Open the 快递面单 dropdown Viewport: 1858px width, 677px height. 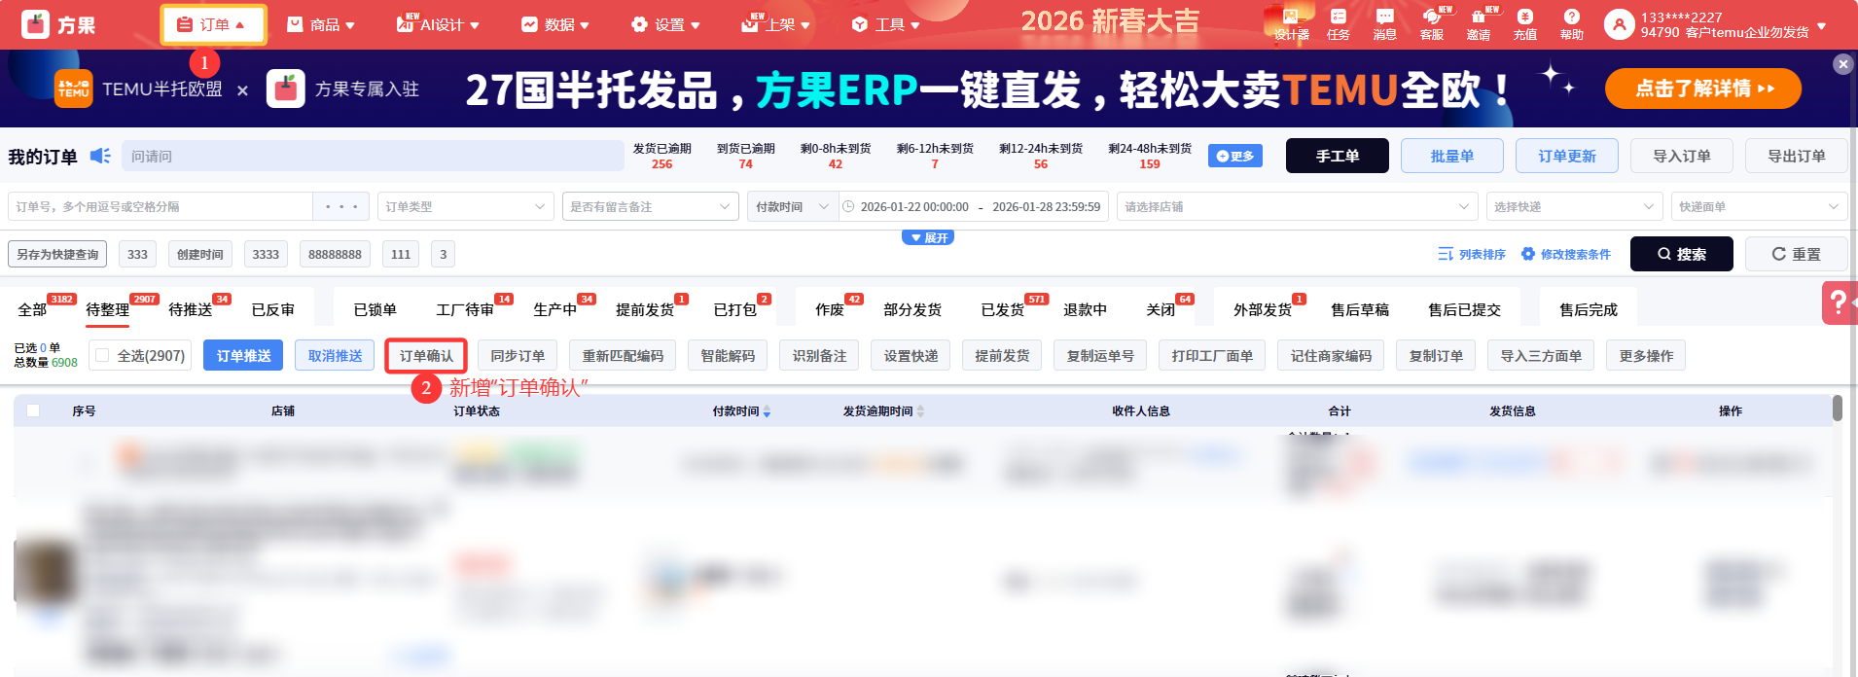1759,206
